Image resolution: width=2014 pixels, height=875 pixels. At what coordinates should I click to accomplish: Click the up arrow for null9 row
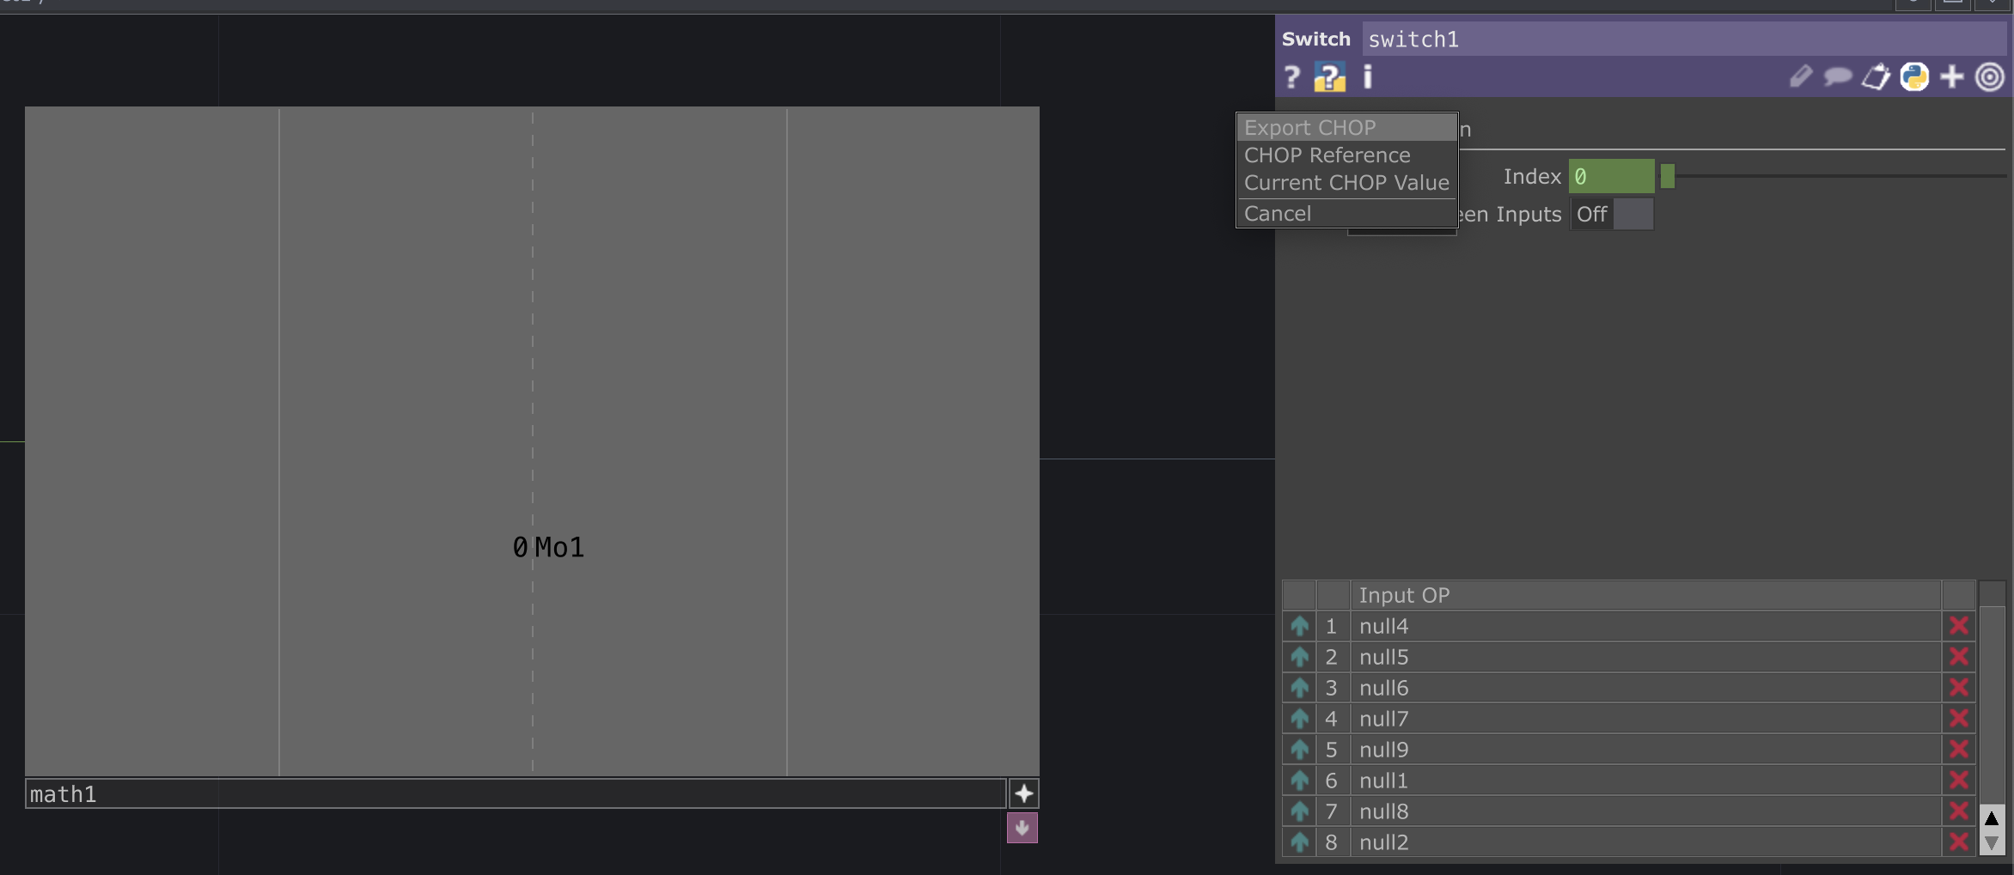coord(1299,750)
